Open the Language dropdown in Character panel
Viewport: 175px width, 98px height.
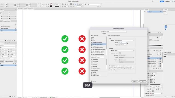[x=10, y=59]
